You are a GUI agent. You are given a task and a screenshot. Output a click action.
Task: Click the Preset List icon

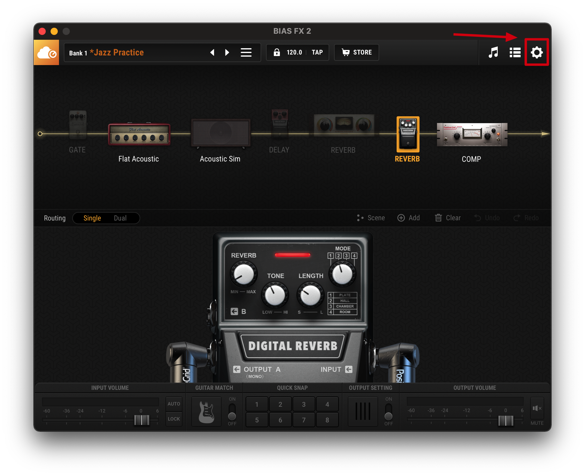pyautogui.click(x=515, y=52)
